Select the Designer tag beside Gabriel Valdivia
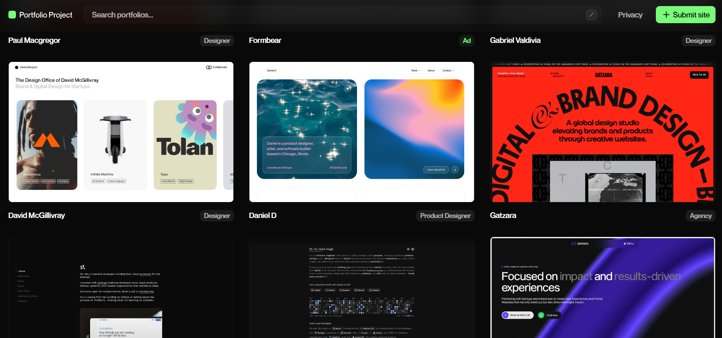 [x=698, y=41]
